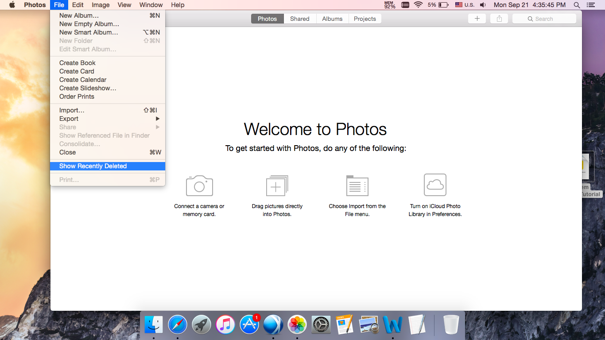Open the Help menu
The height and width of the screenshot is (340, 605).
point(178,5)
